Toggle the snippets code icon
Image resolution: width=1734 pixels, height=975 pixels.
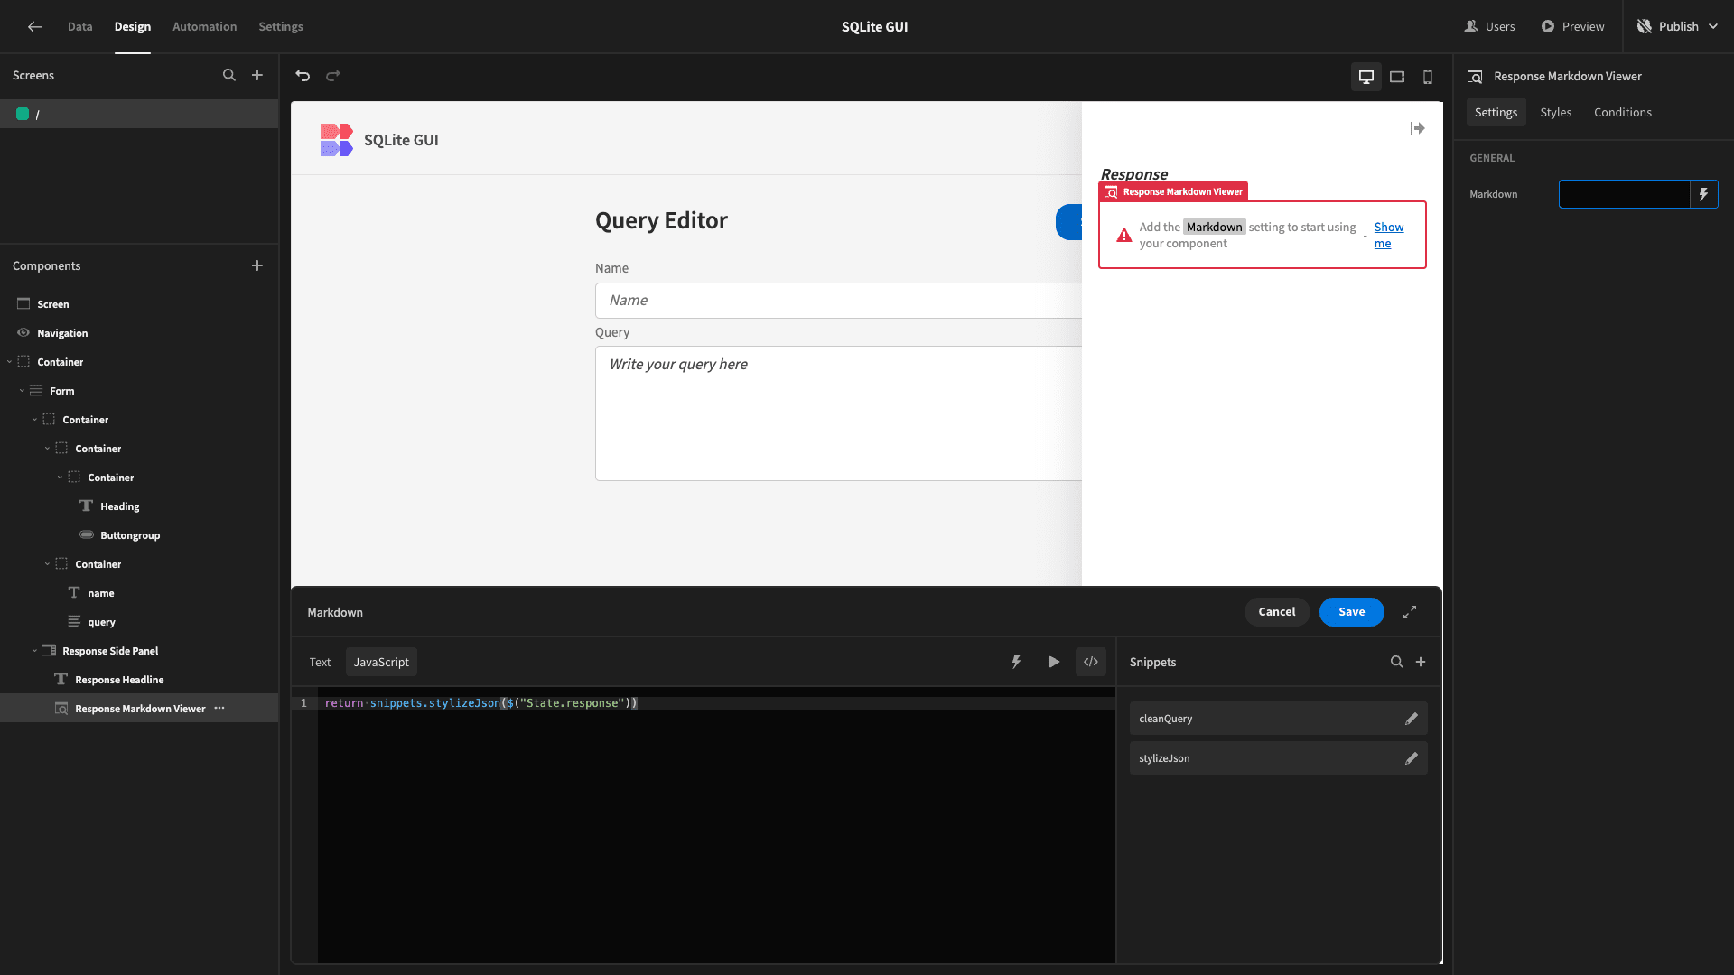pyautogui.click(x=1091, y=662)
